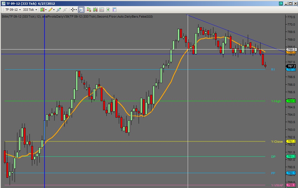Click the 768.3 horizontal line price marker
Image resolution: width=298 pixels, height=188 pixels.
point(291,49)
